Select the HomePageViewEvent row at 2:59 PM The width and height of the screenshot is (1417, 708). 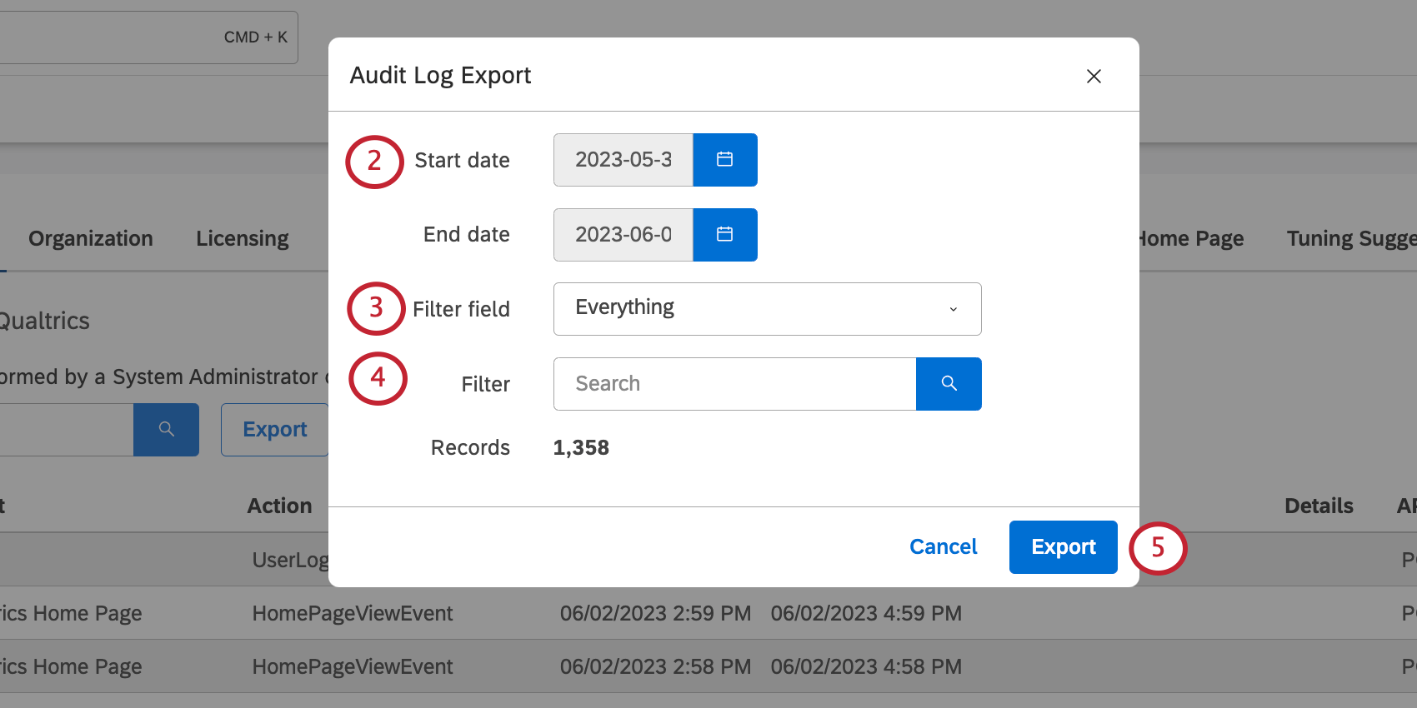353,614
